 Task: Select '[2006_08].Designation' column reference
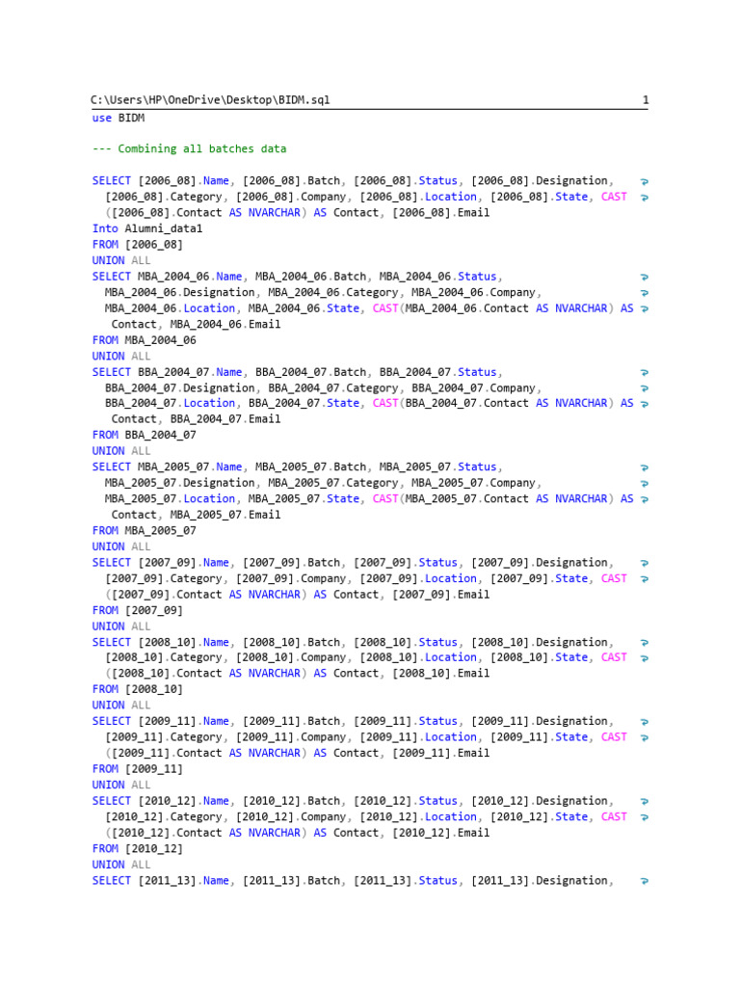point(540,180)
